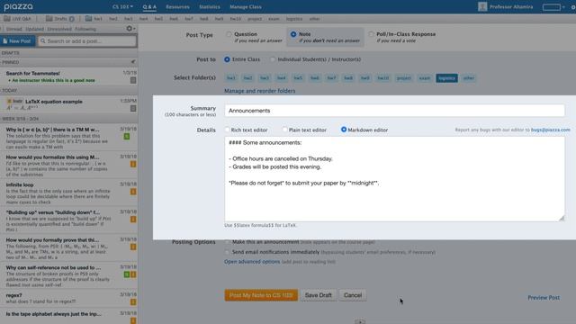Select the hw5 folder tag in Select Folder(s)

pyautogui.click(x=298, y=78)
